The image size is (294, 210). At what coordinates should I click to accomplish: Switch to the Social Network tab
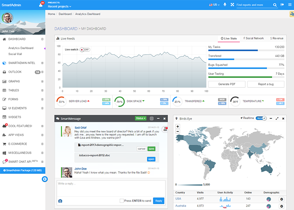point(253,38)
